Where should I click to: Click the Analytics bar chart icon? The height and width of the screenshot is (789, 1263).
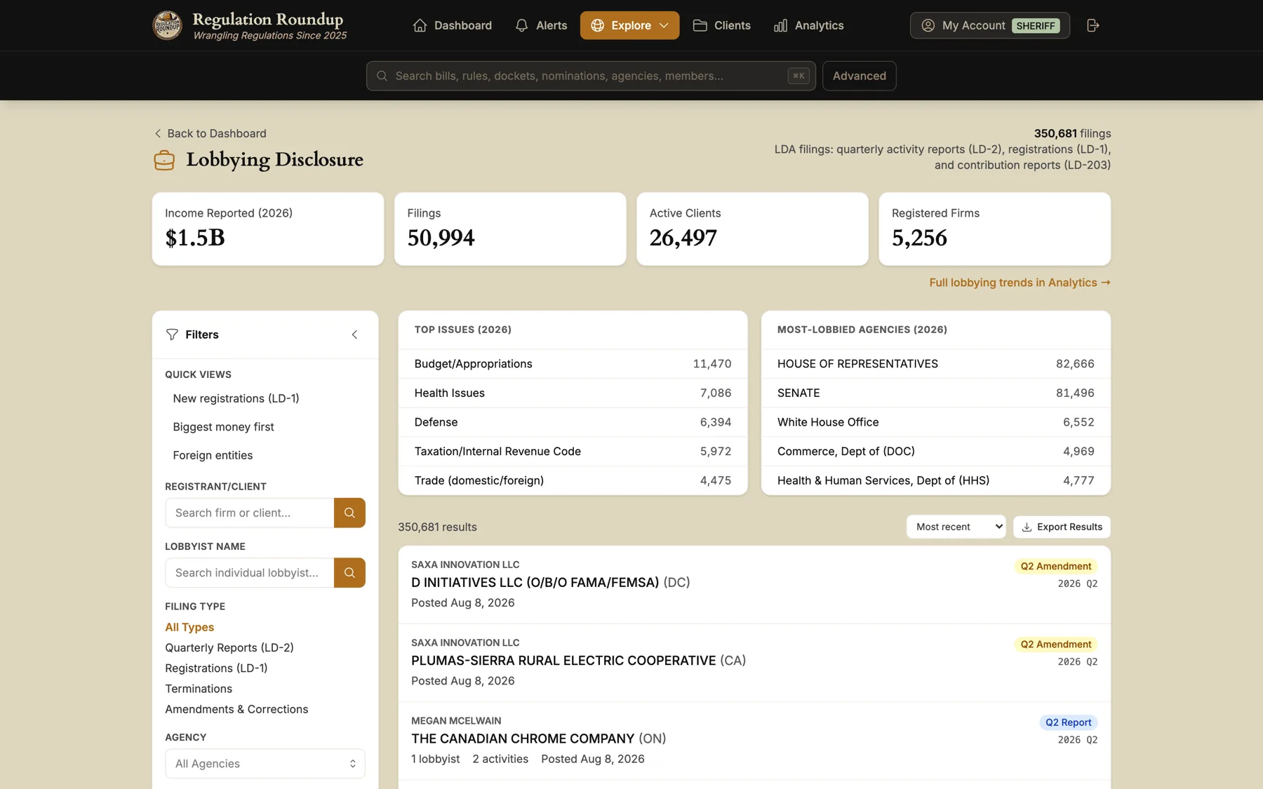tap(780, 25)
